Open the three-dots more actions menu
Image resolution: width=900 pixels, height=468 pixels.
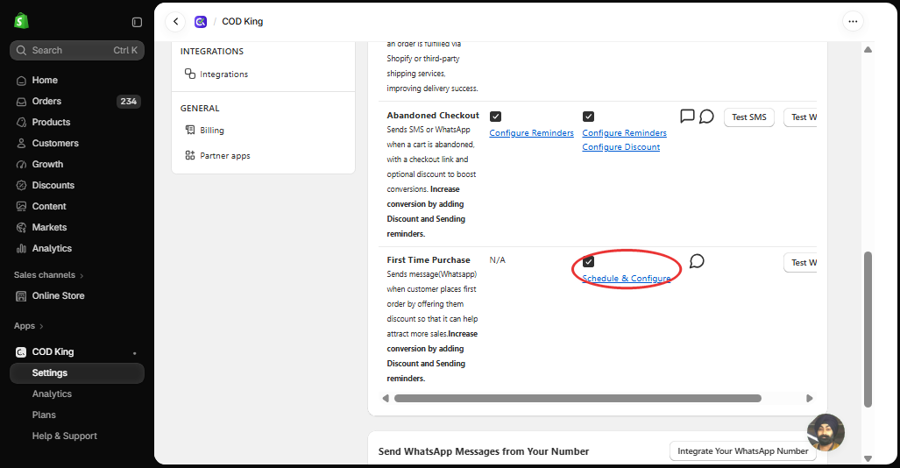pos(853,22)
